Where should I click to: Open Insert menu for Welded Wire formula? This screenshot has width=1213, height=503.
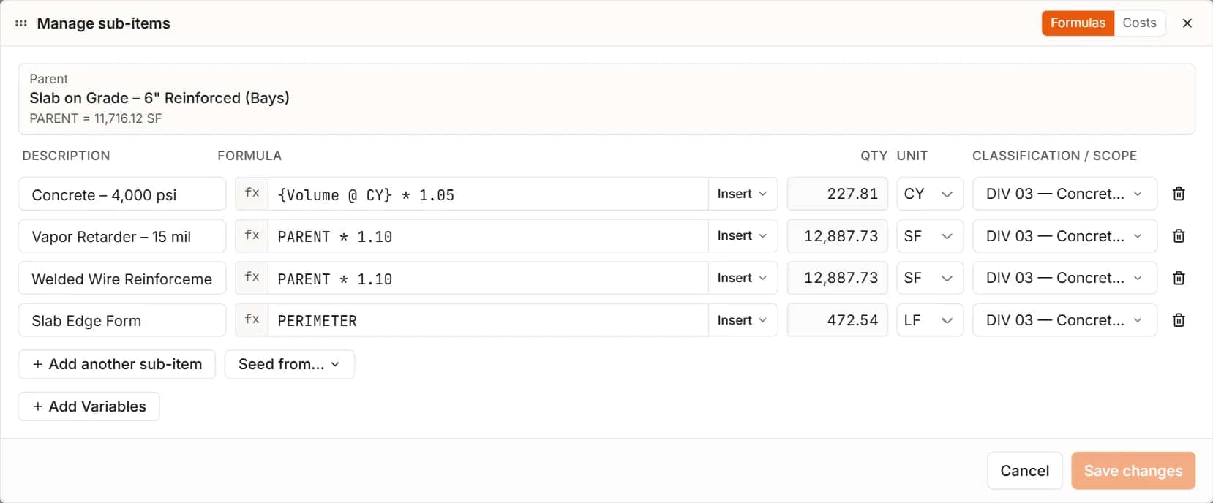(743, 278)
